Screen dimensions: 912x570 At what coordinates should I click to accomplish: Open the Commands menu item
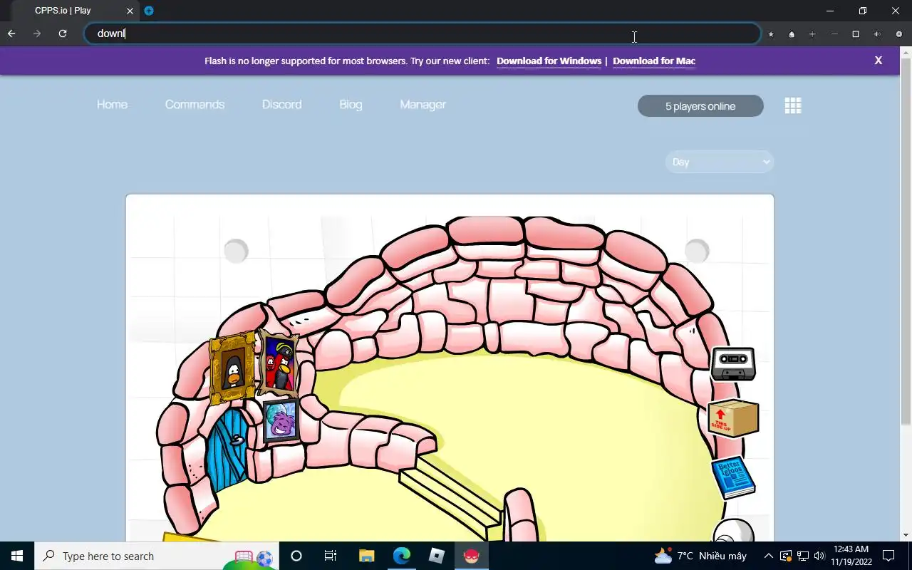pos(195,104)
